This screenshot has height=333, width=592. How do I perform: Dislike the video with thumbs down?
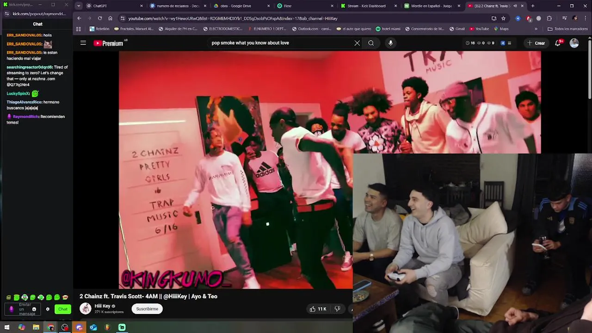point(338,309)
